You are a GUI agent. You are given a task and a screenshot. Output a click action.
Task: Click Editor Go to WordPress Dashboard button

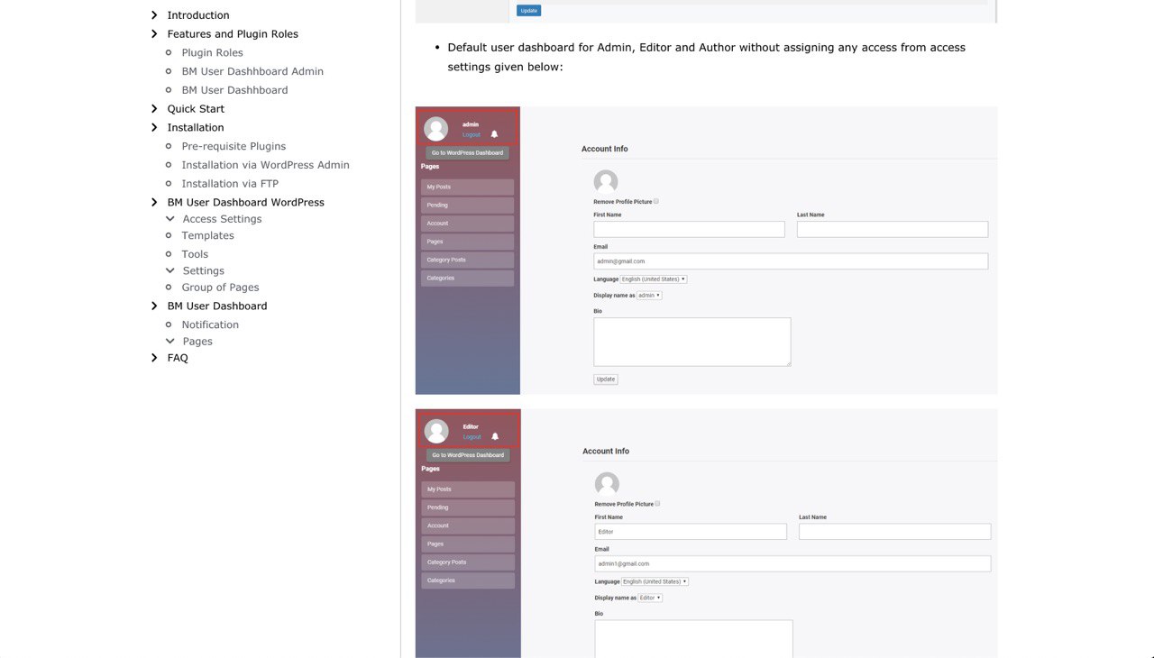pyautogui.click(x=468, y=455)
